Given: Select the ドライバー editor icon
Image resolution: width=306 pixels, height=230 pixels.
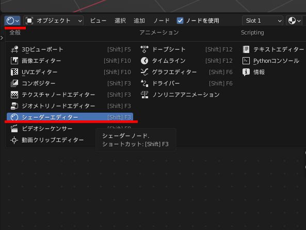Looking at the screenshot, I should pos(144,83).
